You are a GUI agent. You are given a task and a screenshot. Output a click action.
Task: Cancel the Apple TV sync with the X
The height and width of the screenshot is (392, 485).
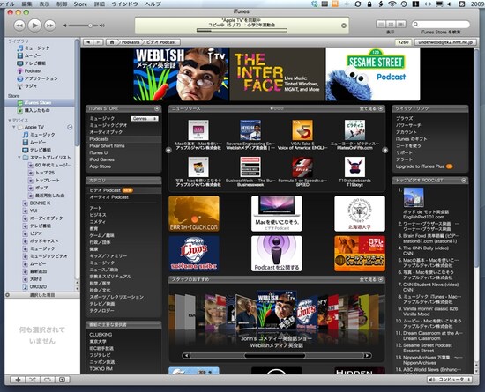[344, 26]
